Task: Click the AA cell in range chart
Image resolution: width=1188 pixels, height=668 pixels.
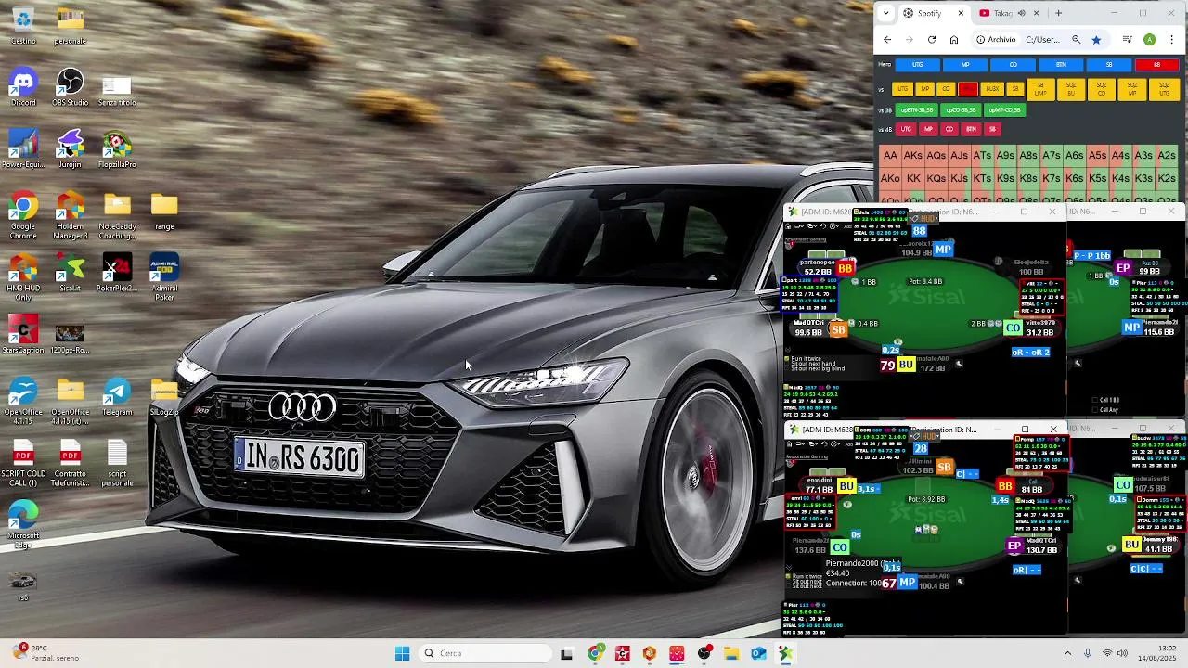Action: 890,155
